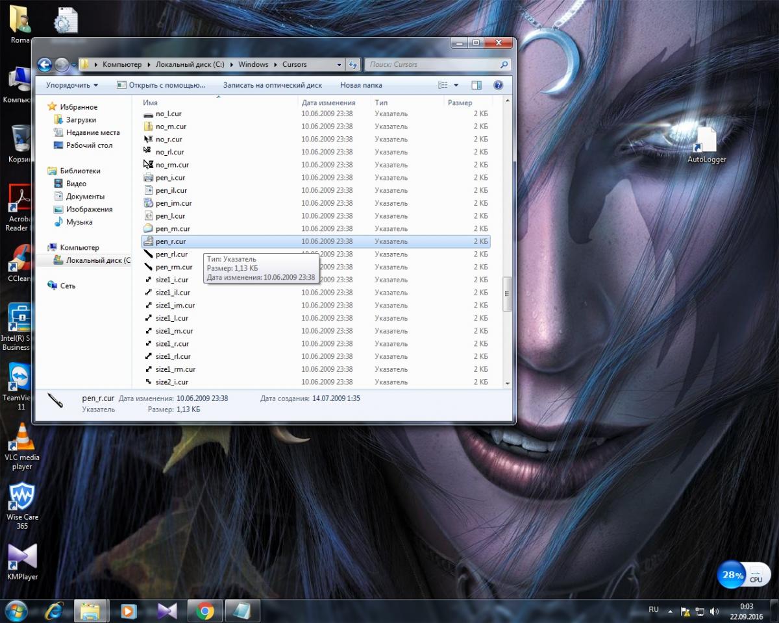Viewport: 779px width, 623px height.
Task: Open the Windows Start button
Action: click(x=16, y=611)
